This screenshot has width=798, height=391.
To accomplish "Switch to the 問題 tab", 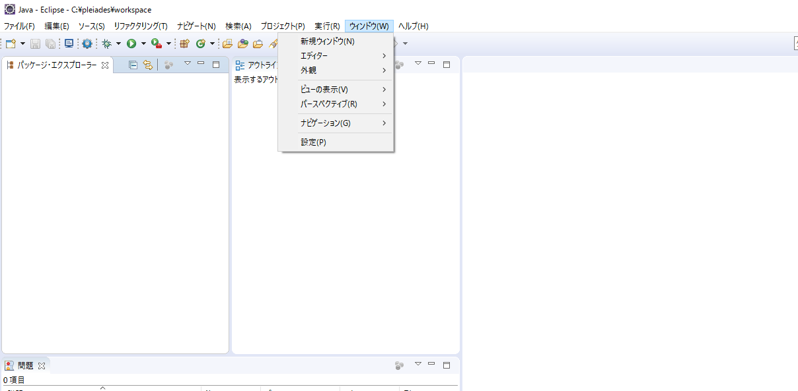I will 25,365.
